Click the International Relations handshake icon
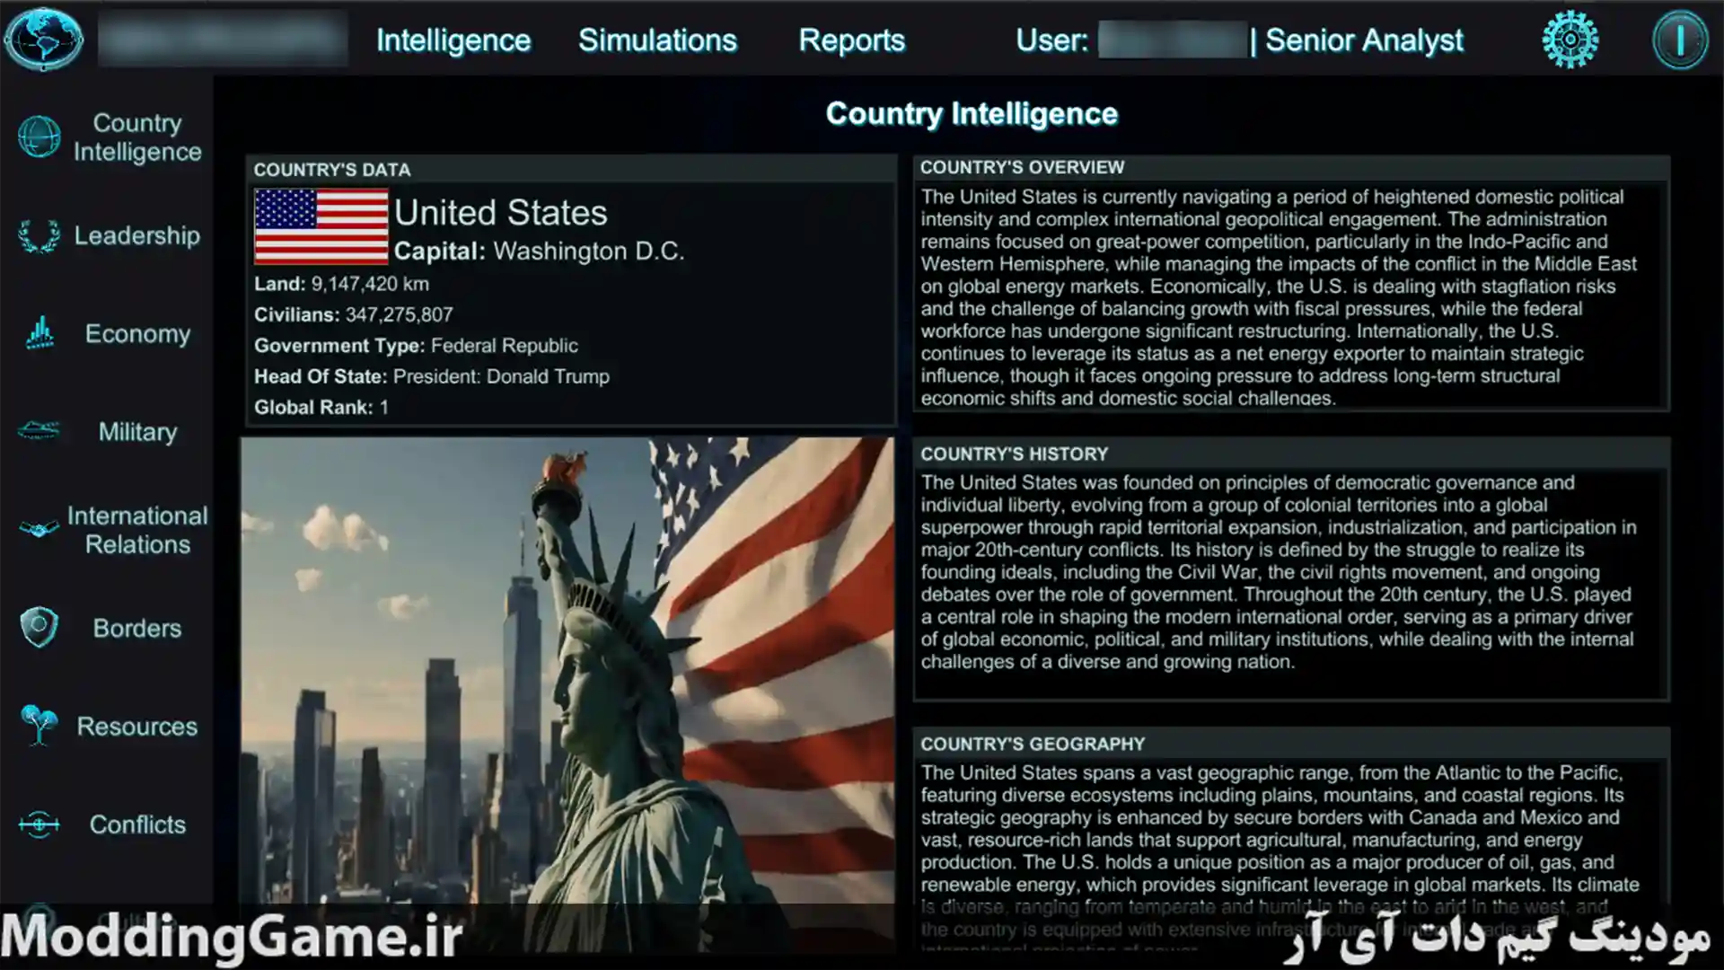The width and height of the screenshot is (1724, 970). pyautogui.click(x=40, y=529)
